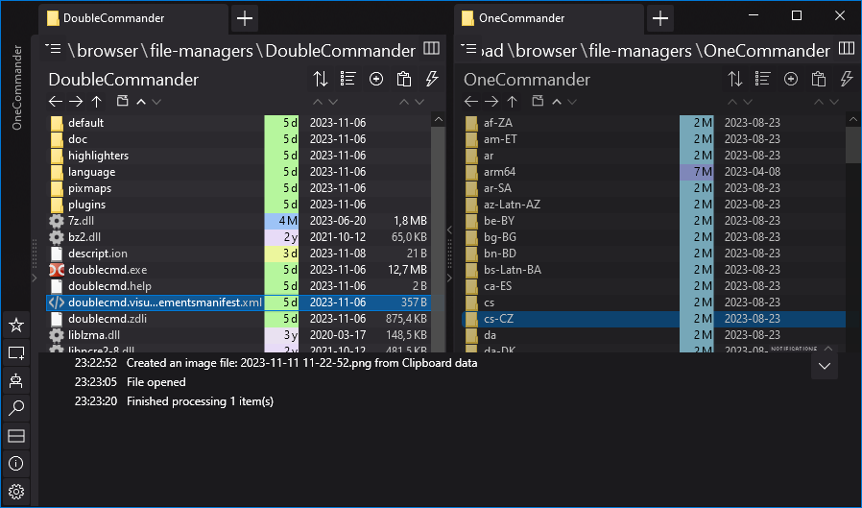
Task: Navigate back in DoubleCommander pane
Action: 56,102
